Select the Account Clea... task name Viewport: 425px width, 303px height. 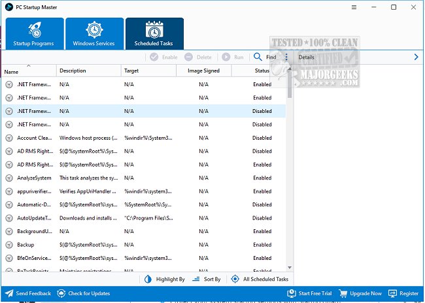[x=35, y=138]
